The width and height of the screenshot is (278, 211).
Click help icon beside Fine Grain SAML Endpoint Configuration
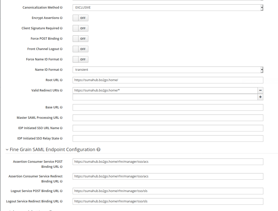click(x=98, y=150)
